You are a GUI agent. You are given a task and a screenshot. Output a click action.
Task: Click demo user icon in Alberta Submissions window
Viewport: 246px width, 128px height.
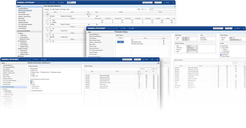click(x=144, y=60)
